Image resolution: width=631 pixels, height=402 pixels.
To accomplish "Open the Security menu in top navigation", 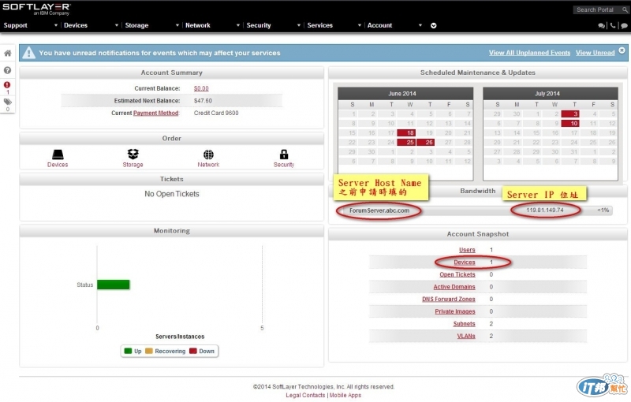I will (x=259, y=25).
